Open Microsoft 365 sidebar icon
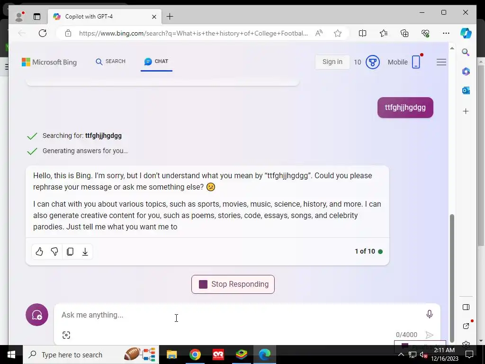Screen dimensions: 485x364 point(466,72)
